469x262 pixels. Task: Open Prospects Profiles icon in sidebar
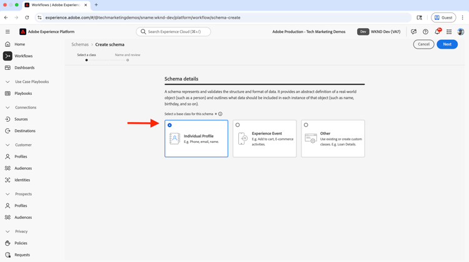(x=8, y=206)
